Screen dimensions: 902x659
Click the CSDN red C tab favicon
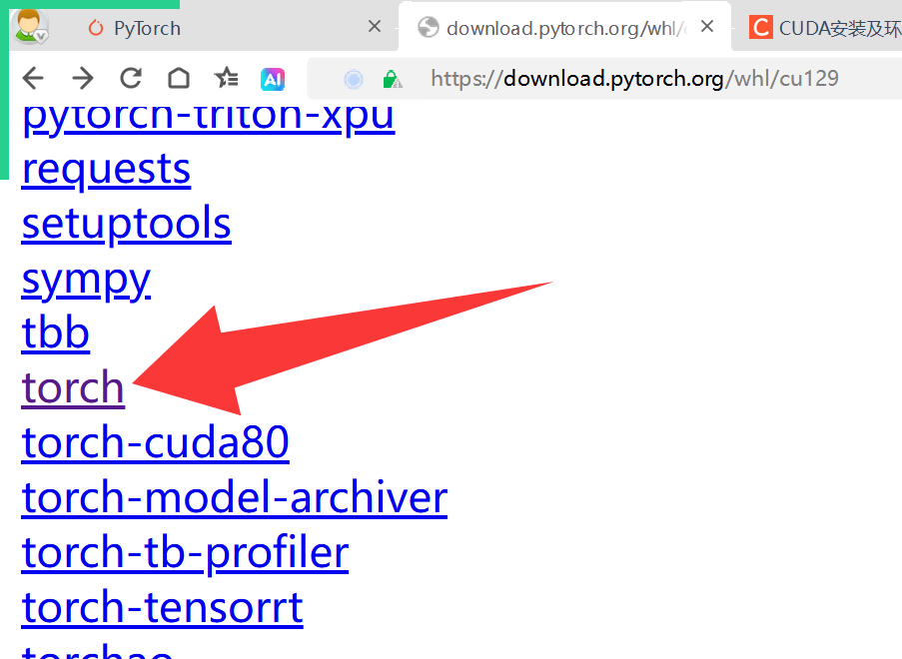point(760,27)
